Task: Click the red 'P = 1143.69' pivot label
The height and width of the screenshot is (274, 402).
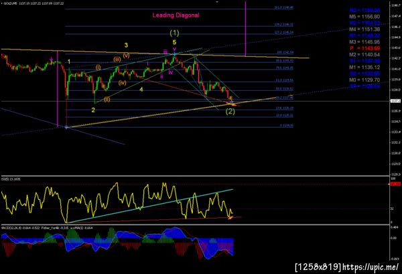Action: [365, 48]
